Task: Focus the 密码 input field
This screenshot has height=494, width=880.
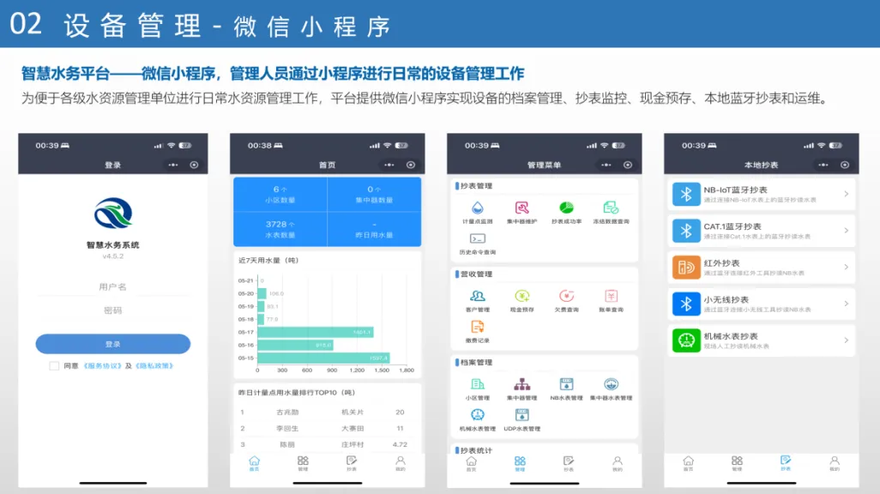Action: (x=113, y=310)
